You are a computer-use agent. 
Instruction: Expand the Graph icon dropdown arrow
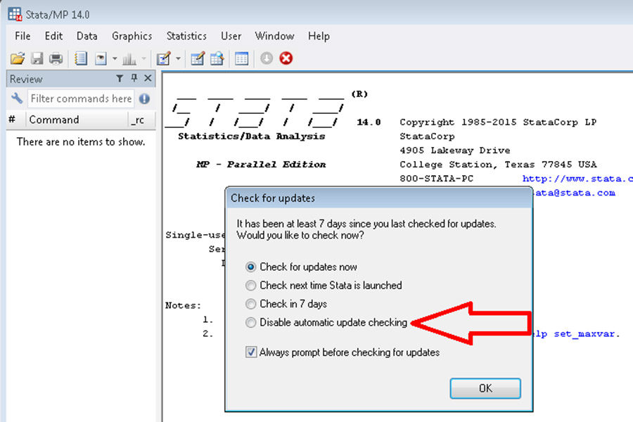click(x=143, y=59)
